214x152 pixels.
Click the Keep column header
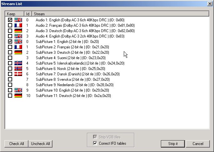click(15, 14)
